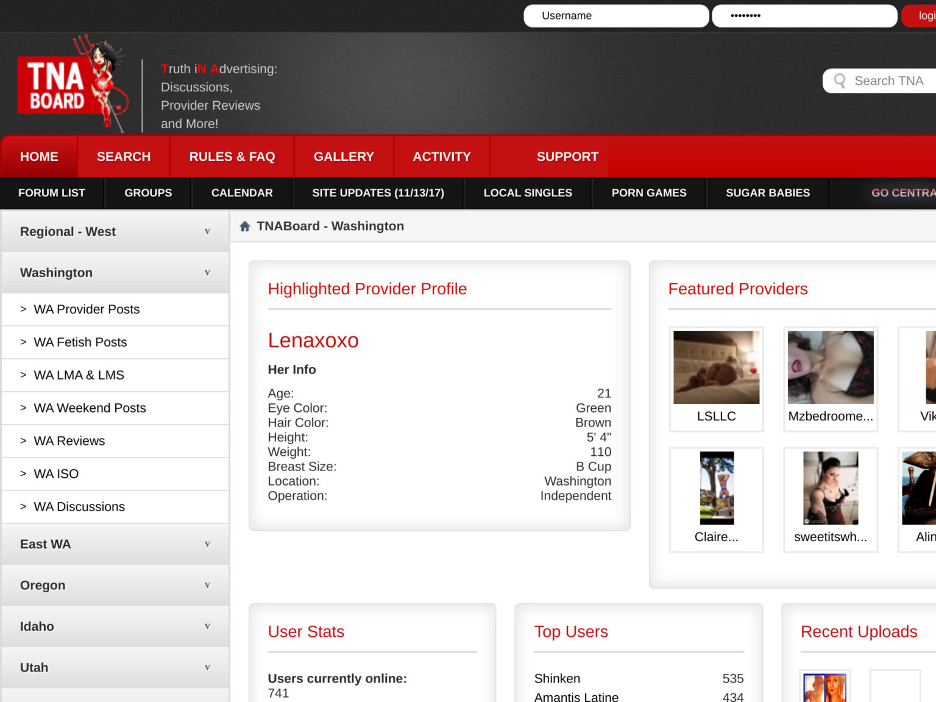Open LOCAL SINGLES menu item
936x702 pixels.
pos(528,193)
